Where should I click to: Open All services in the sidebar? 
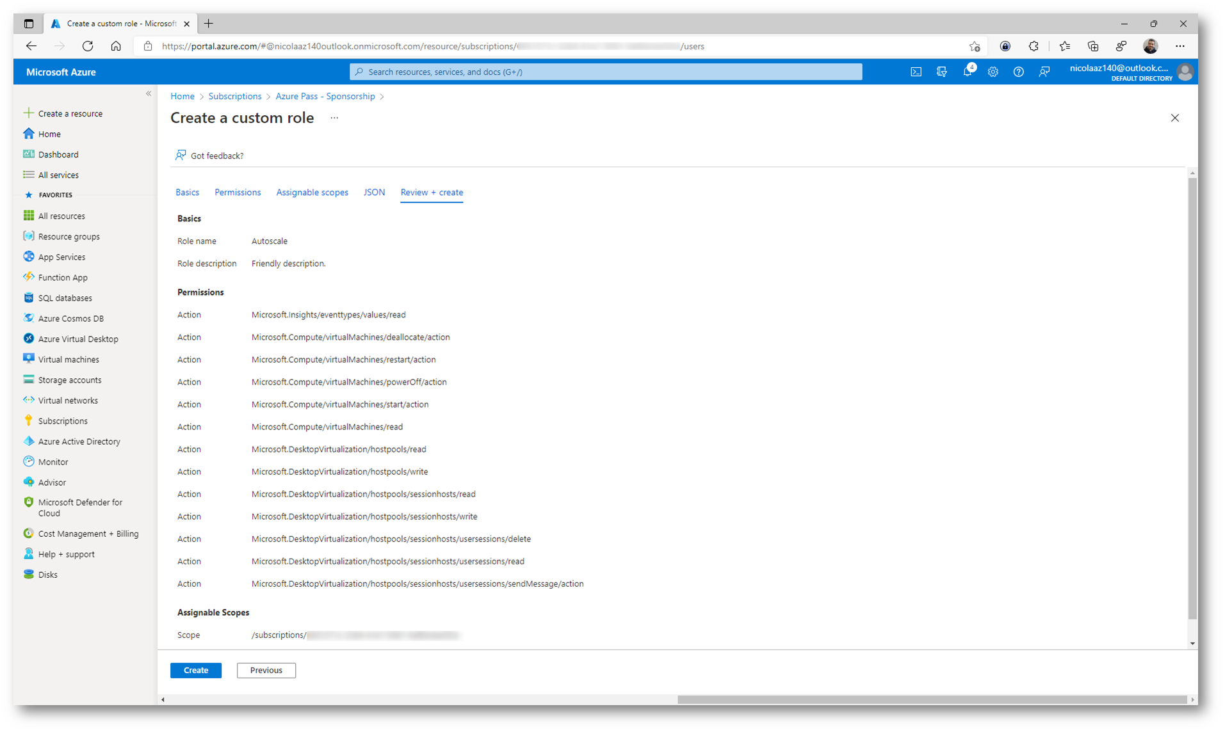[x=58, y=175]
